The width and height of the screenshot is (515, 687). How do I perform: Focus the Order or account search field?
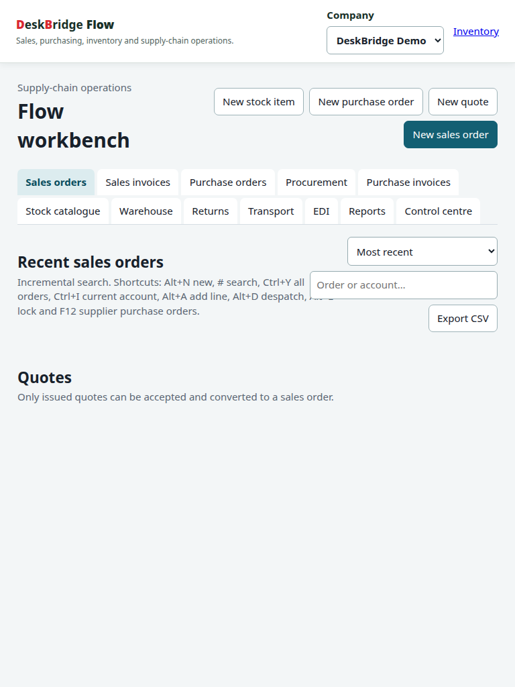pos(403,285)
